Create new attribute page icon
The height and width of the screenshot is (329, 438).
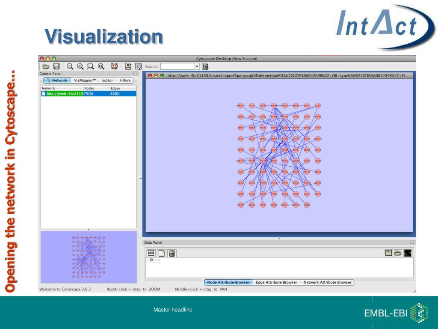tap(161, 253)
